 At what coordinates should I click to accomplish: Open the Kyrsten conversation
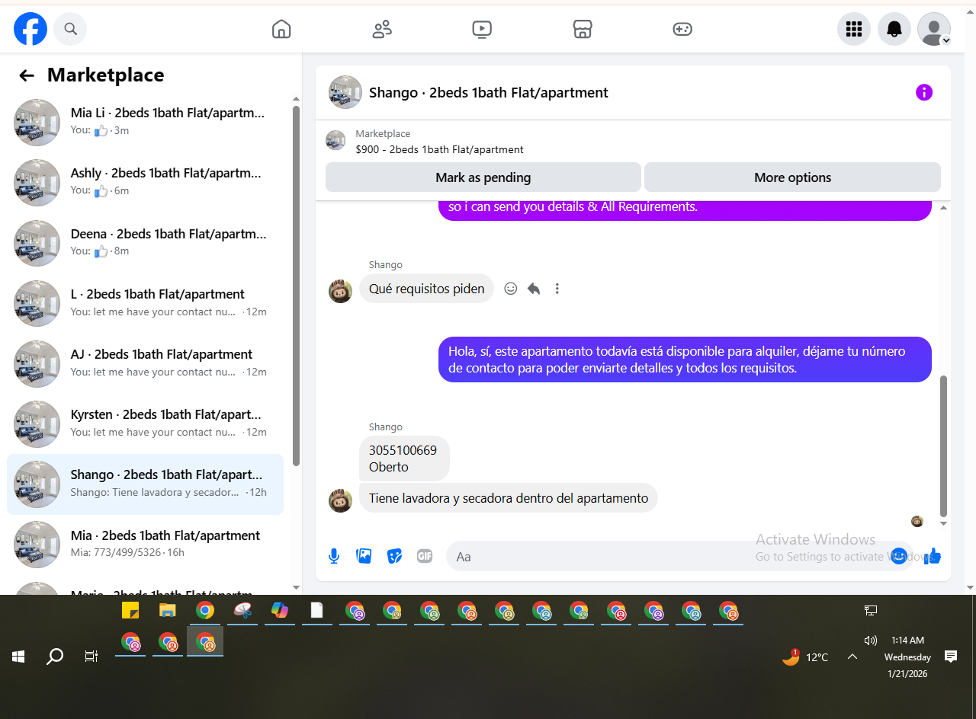(145, 423)
